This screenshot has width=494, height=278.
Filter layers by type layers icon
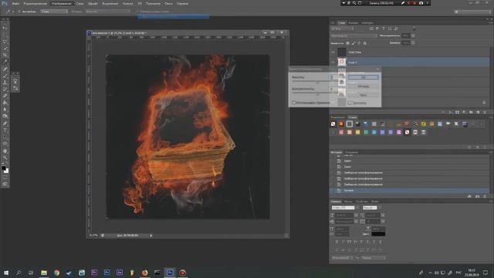384,29
